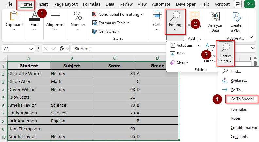Image resolution: width=259 pixels, height=142 pixels.
Task: Click the AutoSum sigma icon
Action: [x=172, y=45]
